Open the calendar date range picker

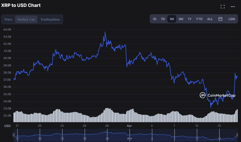click(220, 19)
